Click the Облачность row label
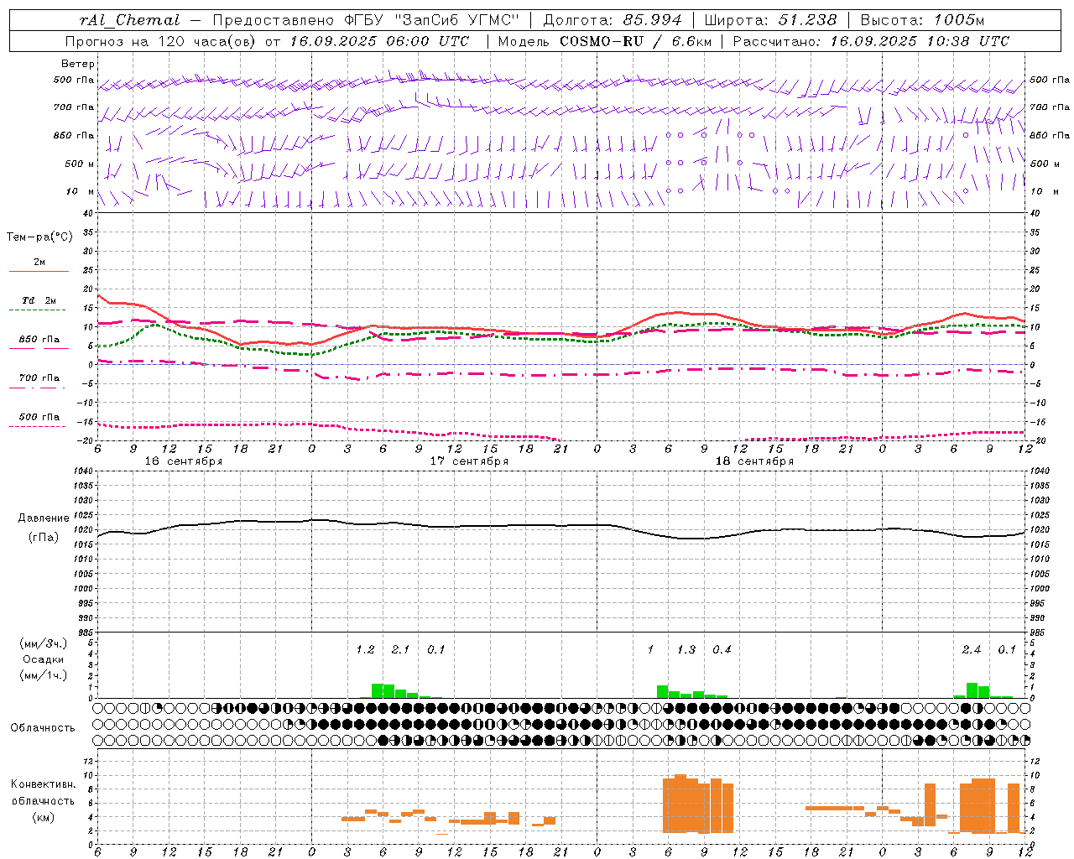This screenshot has height=859, width=1074. pyautogui.click(x=43, y=727)
